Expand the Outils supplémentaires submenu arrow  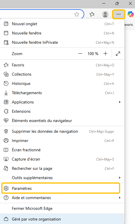120,178
